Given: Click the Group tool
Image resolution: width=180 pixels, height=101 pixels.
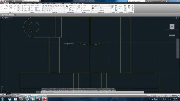Looking at the screenshot, I should [x=113, y=7].
